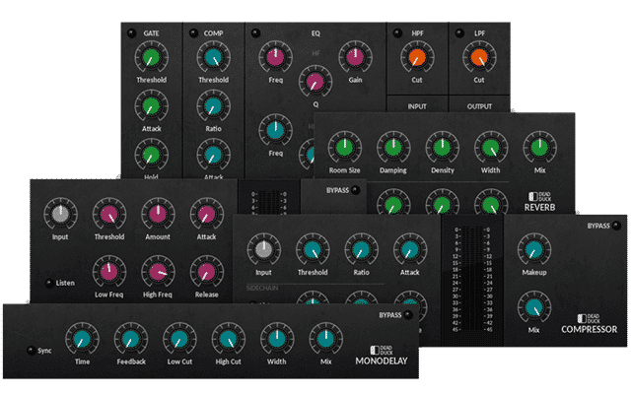Screen dimensions: 631x394
Task: Click the Compressor Makeup knob
Action: (x=534, y=249)
